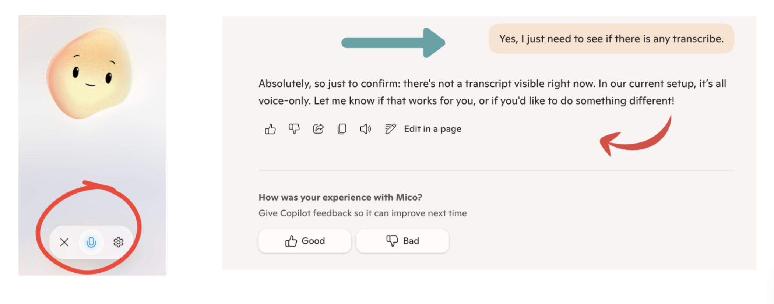Select the user message about transcribe

click(611, 39)
